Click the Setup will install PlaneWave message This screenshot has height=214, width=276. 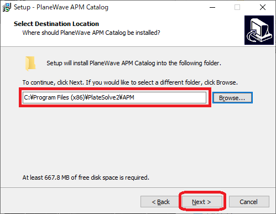click(134, 63)
